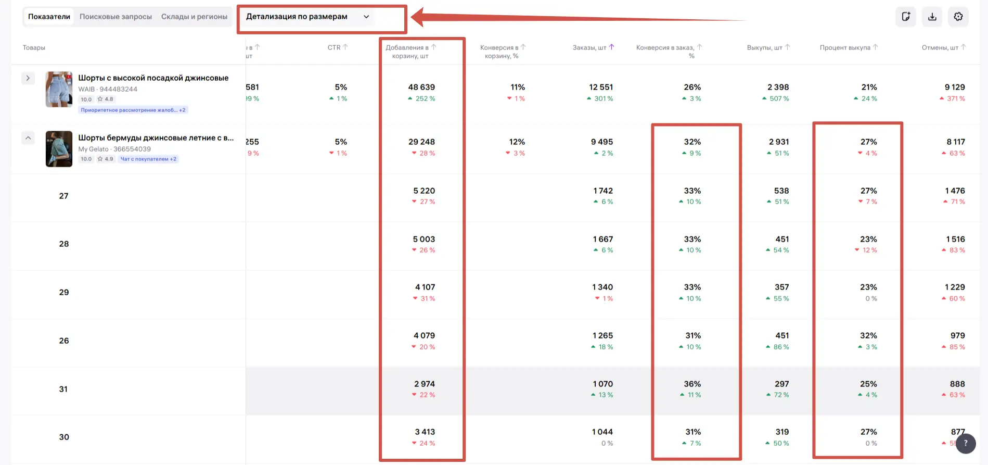The width and height of the screenshot is (988, 465).
Task: Sort by Отмены, шт column arrow
Action: coord(963,47)
